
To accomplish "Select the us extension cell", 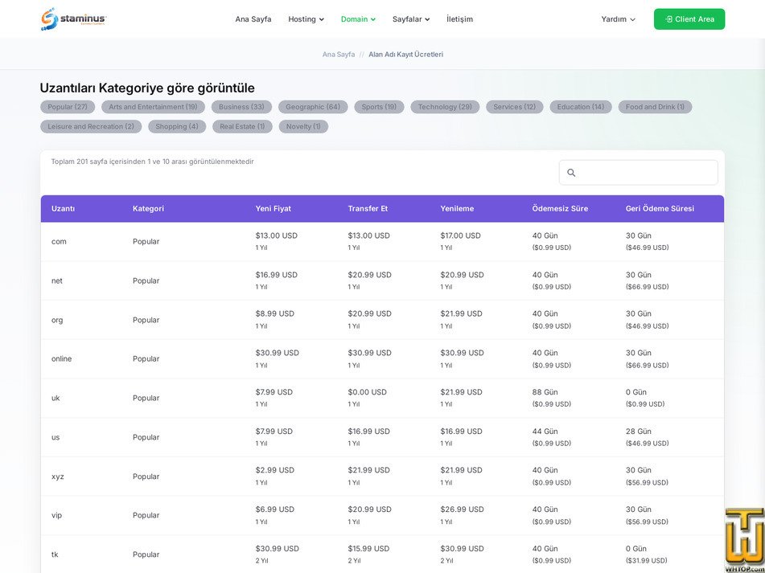I will point(56,437).
